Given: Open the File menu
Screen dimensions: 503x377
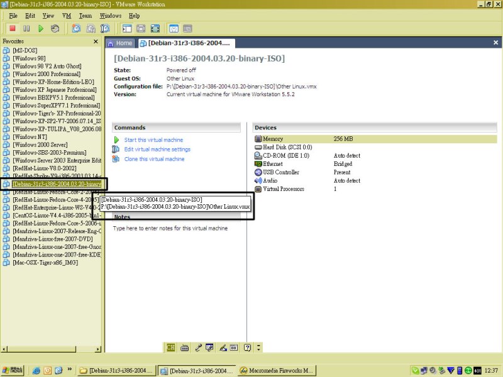Looking at the screenshot, I should (13, 16).
